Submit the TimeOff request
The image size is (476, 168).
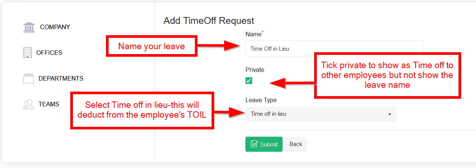264,144
